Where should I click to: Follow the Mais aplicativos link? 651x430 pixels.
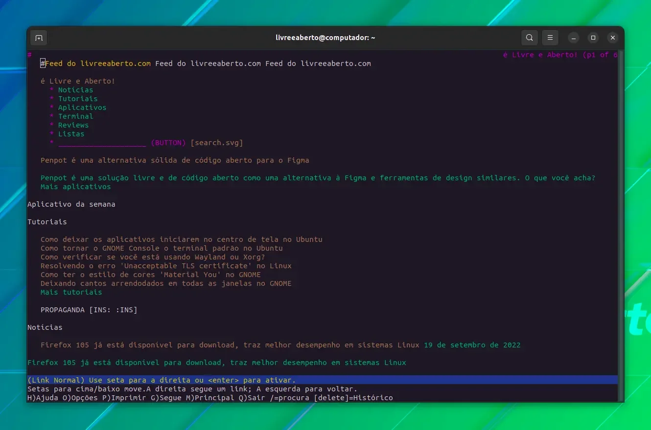pos(76,187)
